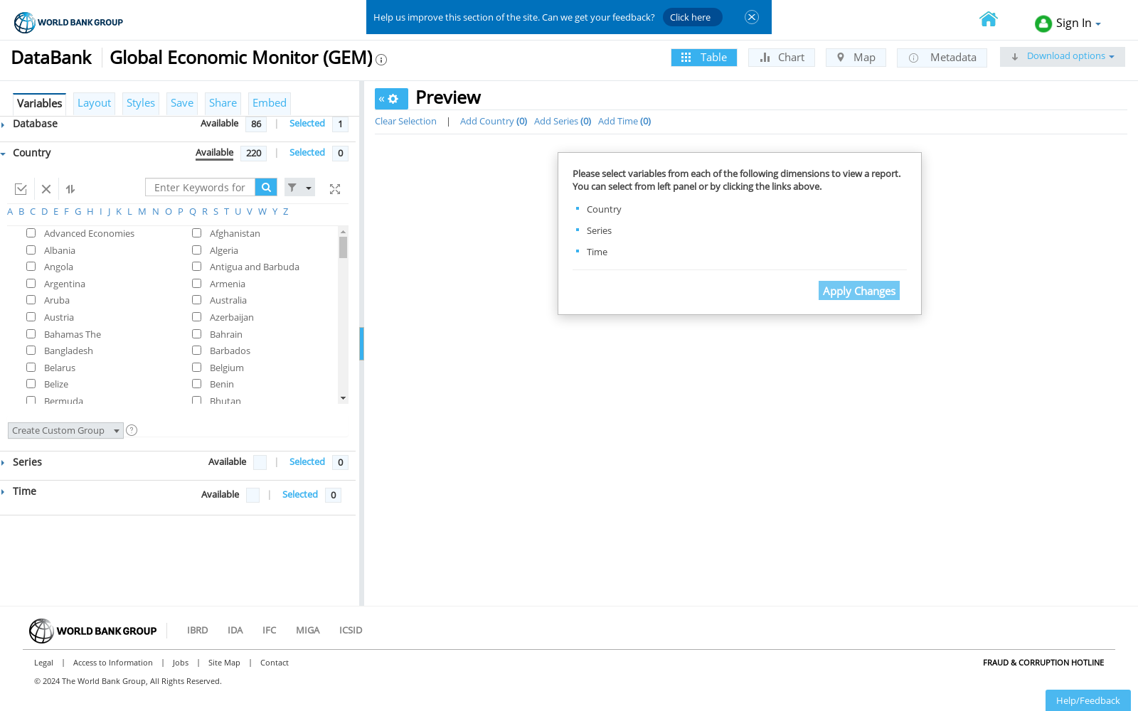The width and height of the screenshot is (1138, 711).
Task: Check the Afghanistan checkbox
Action: coord(196,233)
